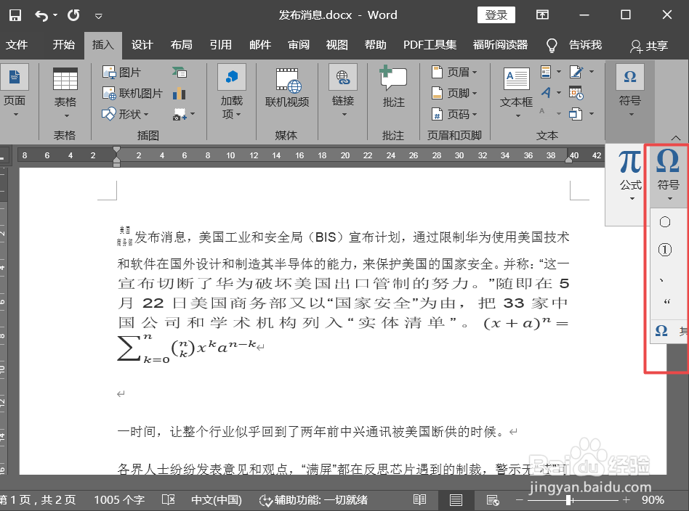Open the 帮助 tab
Viewport: 689px width, 511px height.
376,45
